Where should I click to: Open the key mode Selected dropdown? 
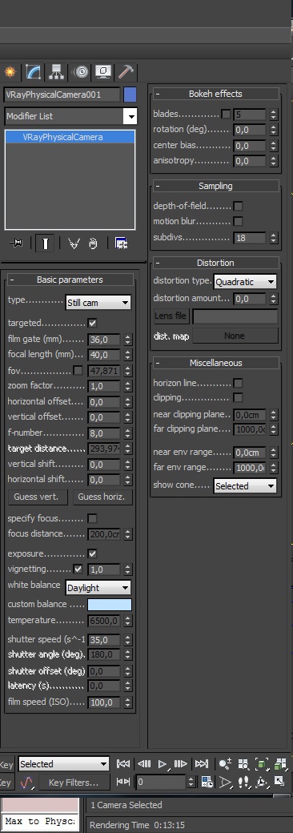[x=63, y=764]
